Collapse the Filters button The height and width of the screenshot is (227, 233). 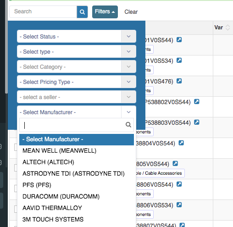[x=105, y=12]
